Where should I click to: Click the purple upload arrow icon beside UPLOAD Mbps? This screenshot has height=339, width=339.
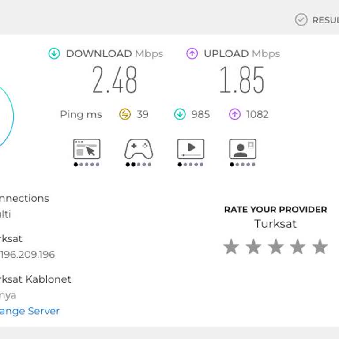(x=192, y=53)
